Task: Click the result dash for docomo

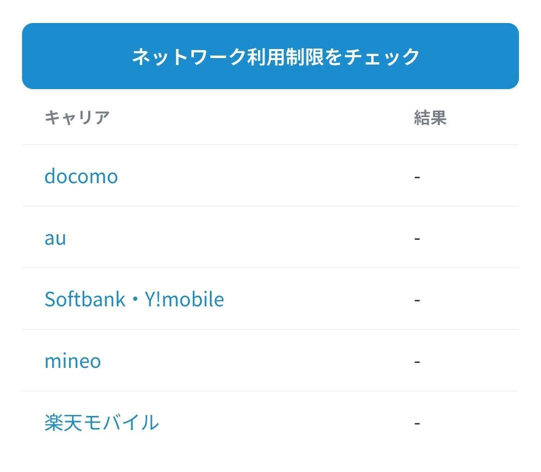Action: coord(417,177)
